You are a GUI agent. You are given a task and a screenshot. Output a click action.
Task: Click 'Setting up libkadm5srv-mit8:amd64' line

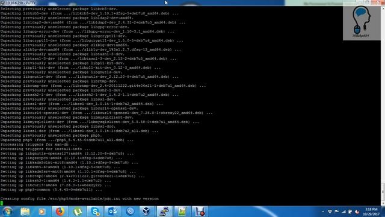point(68,171)
